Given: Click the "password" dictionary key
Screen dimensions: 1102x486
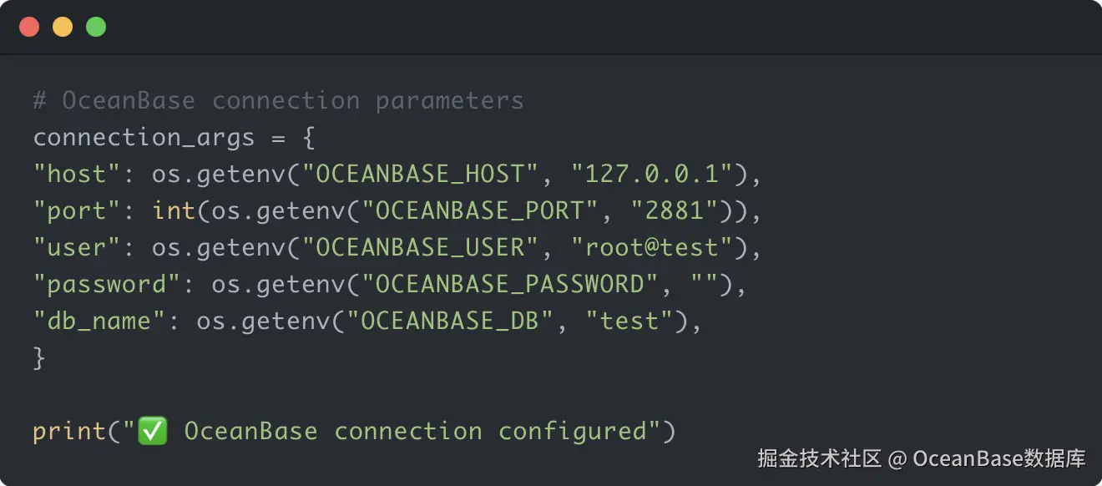Looking at the screenshot, I should (x=107, y=285).
